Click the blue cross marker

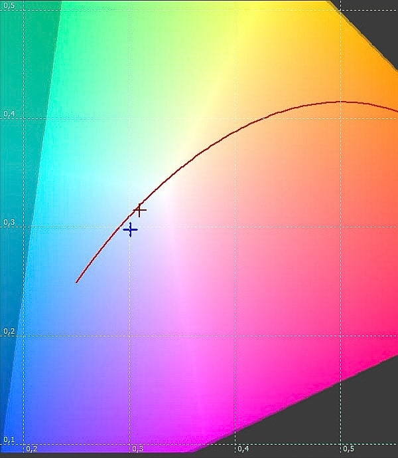(x=131, y=230)
